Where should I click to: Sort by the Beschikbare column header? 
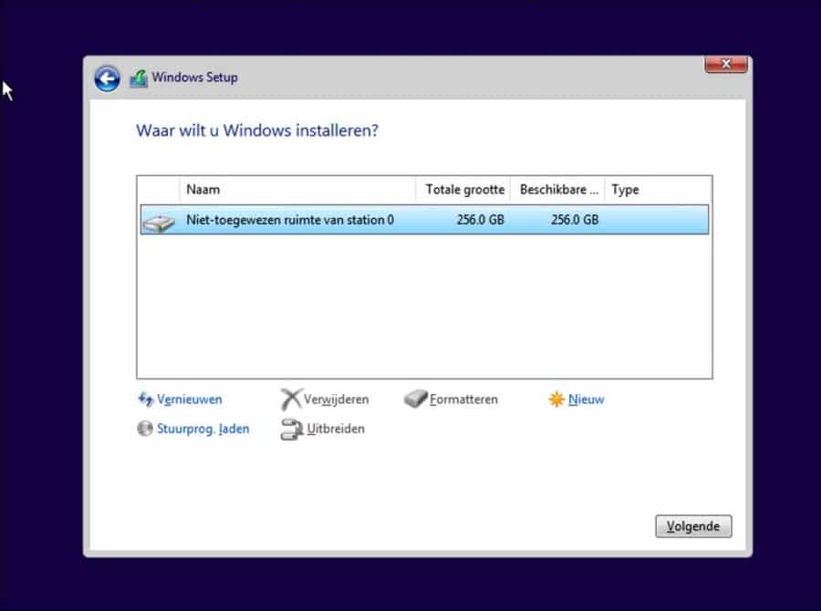558,190
